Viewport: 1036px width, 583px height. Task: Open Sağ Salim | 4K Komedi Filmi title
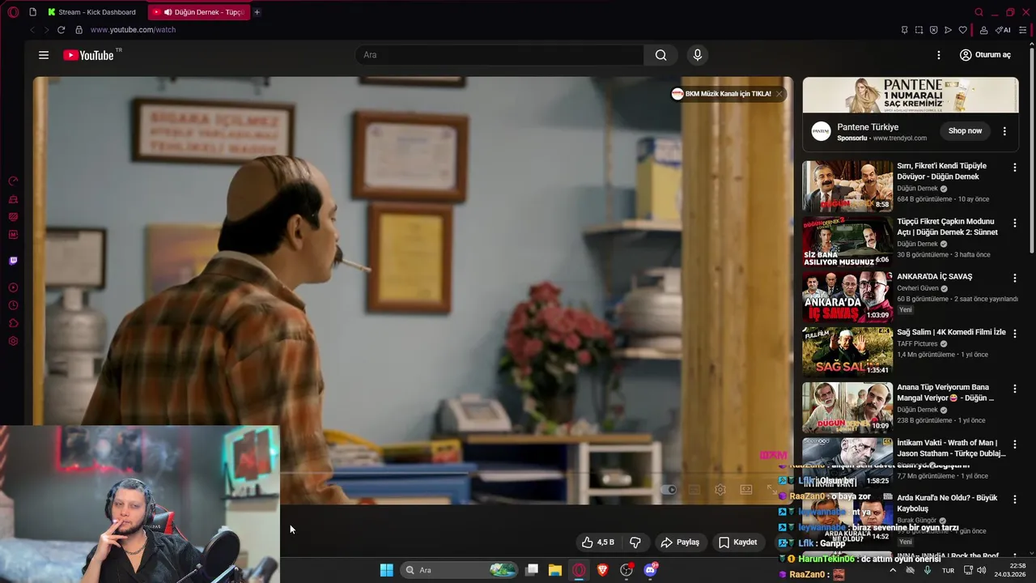[x=951, y=332]
